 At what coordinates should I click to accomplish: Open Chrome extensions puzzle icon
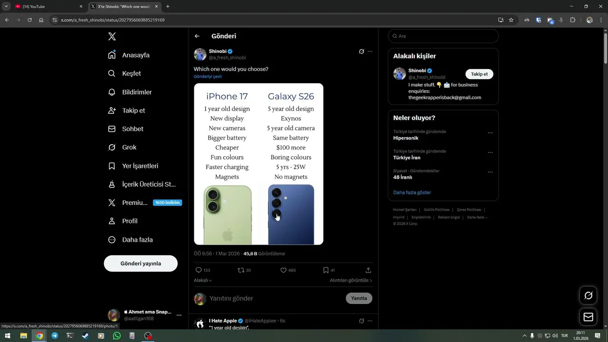572,20
